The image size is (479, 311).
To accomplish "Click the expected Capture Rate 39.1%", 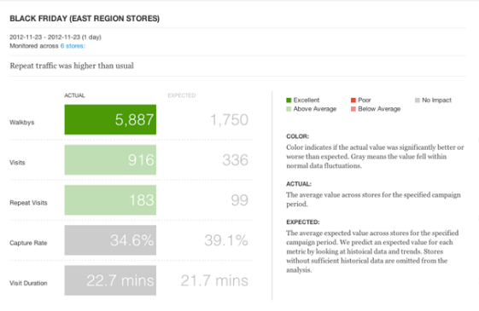I will click(226, 240).
